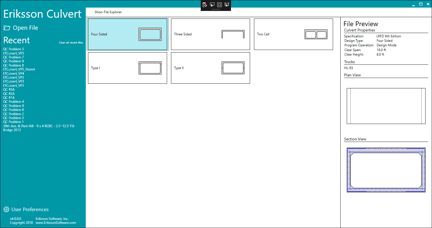
Task: Enable element selection in debug toolbar
Action: pos(212,5)
